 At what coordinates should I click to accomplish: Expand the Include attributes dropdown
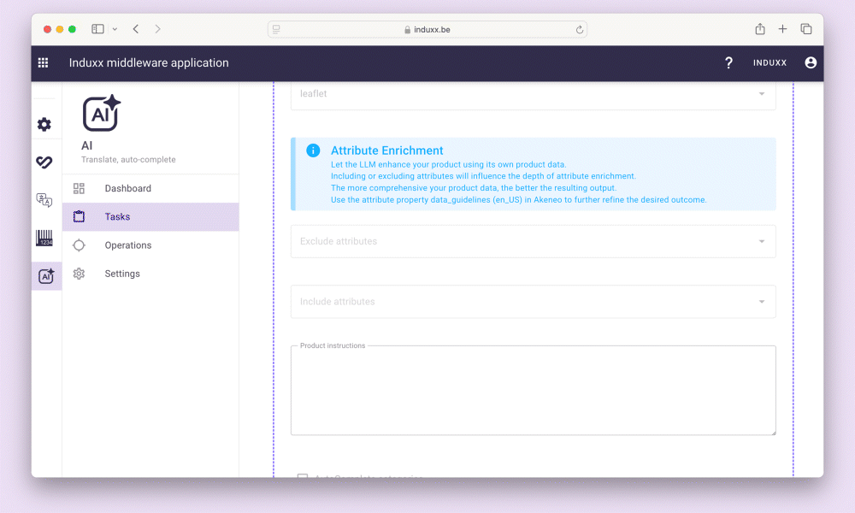761,302
